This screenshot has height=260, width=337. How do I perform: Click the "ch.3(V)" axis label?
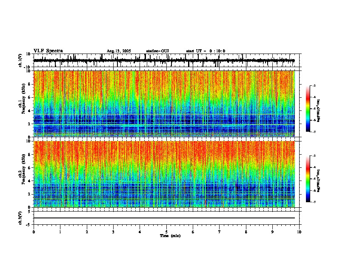[x=20, y=218]
